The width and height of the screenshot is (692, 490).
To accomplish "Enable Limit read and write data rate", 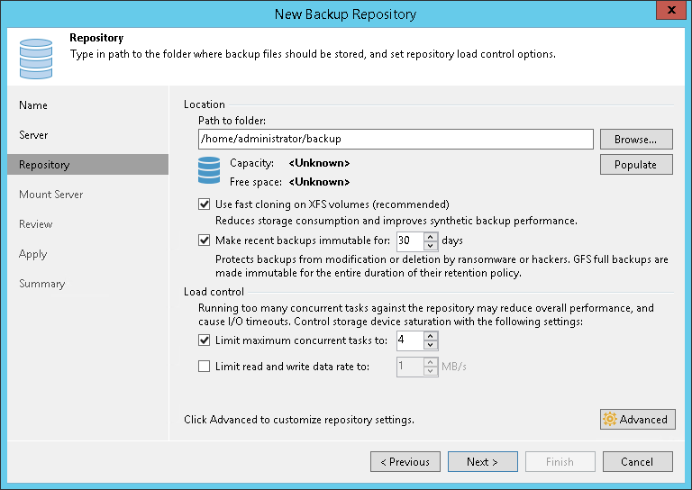I will click(x=204, y=366).
